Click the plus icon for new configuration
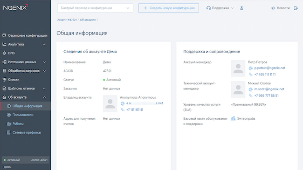Screen dimensions: 303x170 pyautogui.click(x=145, y=8)
